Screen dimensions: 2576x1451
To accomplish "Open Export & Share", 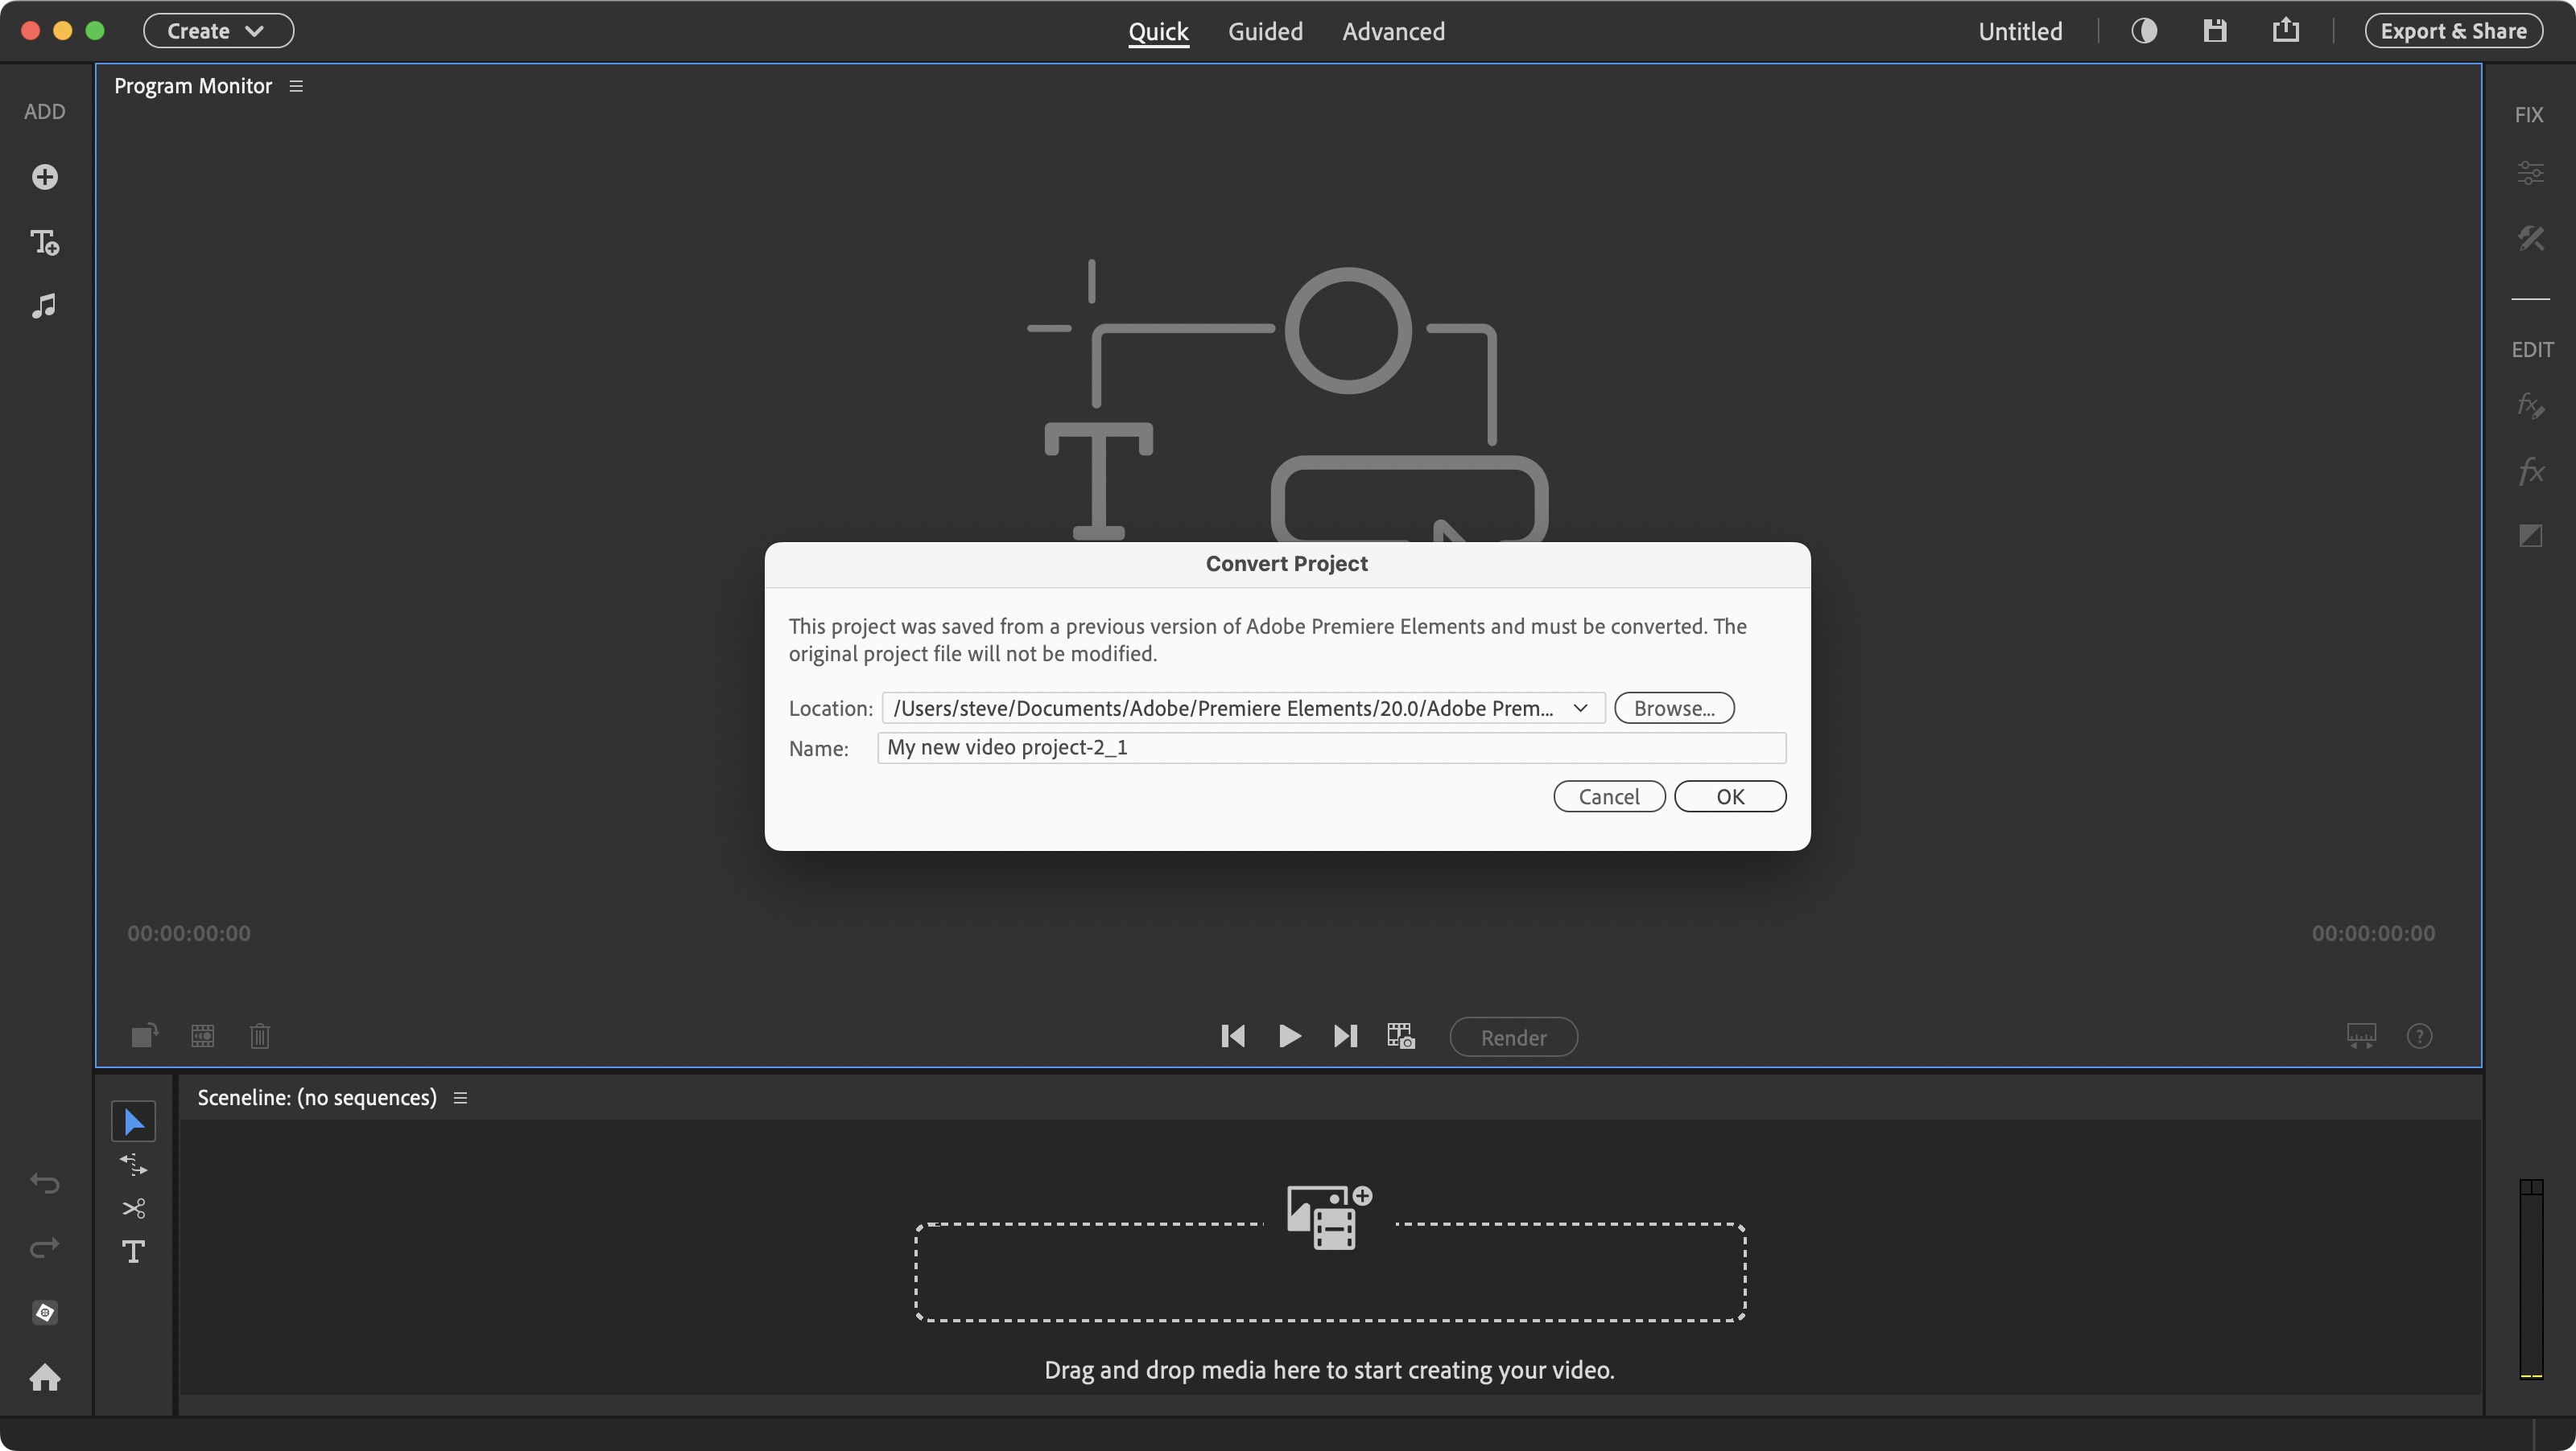I will pyautogui.click(x=2453, y=31).
